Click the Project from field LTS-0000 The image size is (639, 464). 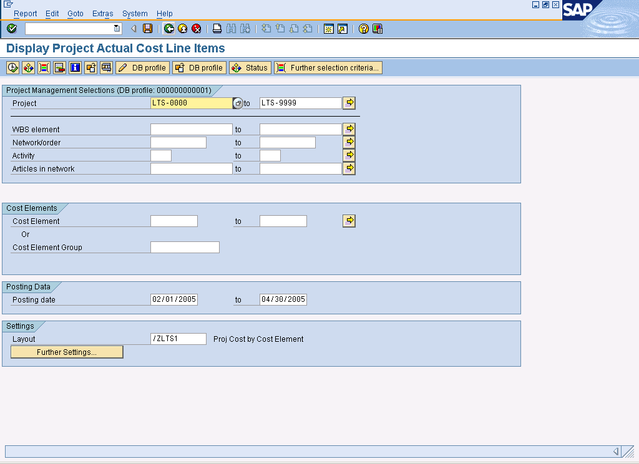pyautogui.click(x=192, y=103)
